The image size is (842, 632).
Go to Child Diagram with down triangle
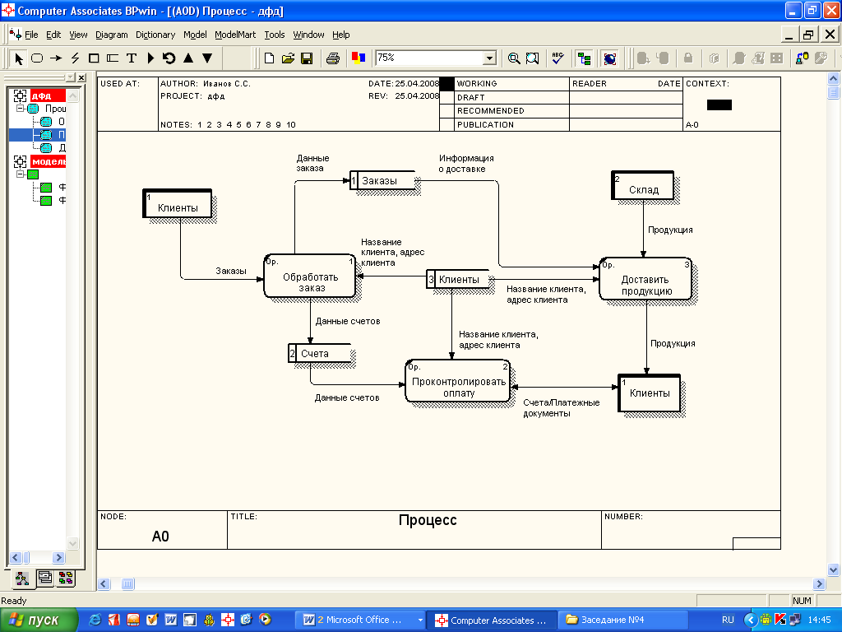click(207, 58)
